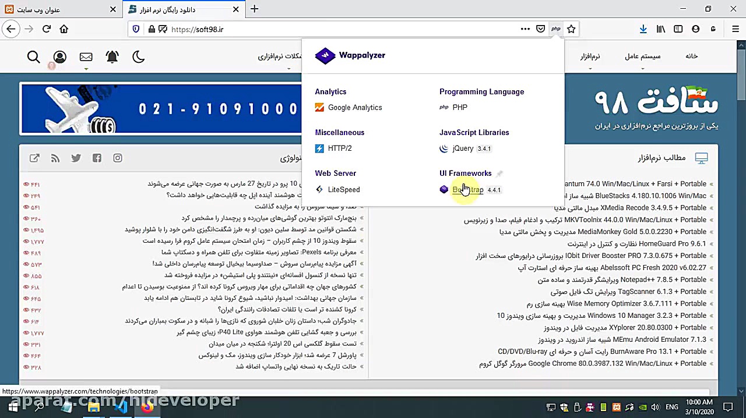Expand the سیستم عامل menu

pyautogui.click(x=643, y=56)
